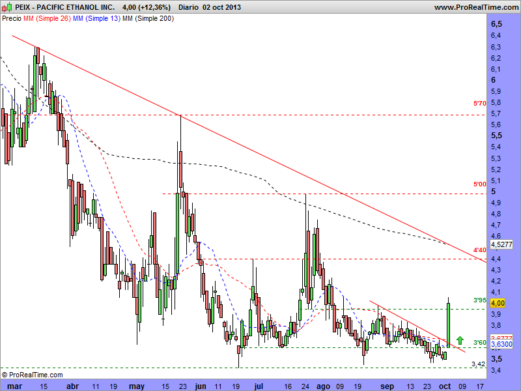This screenshot has height=391, width=521.
Task: Select the Diario timeframe label
Action: click(x=188, y=7)
